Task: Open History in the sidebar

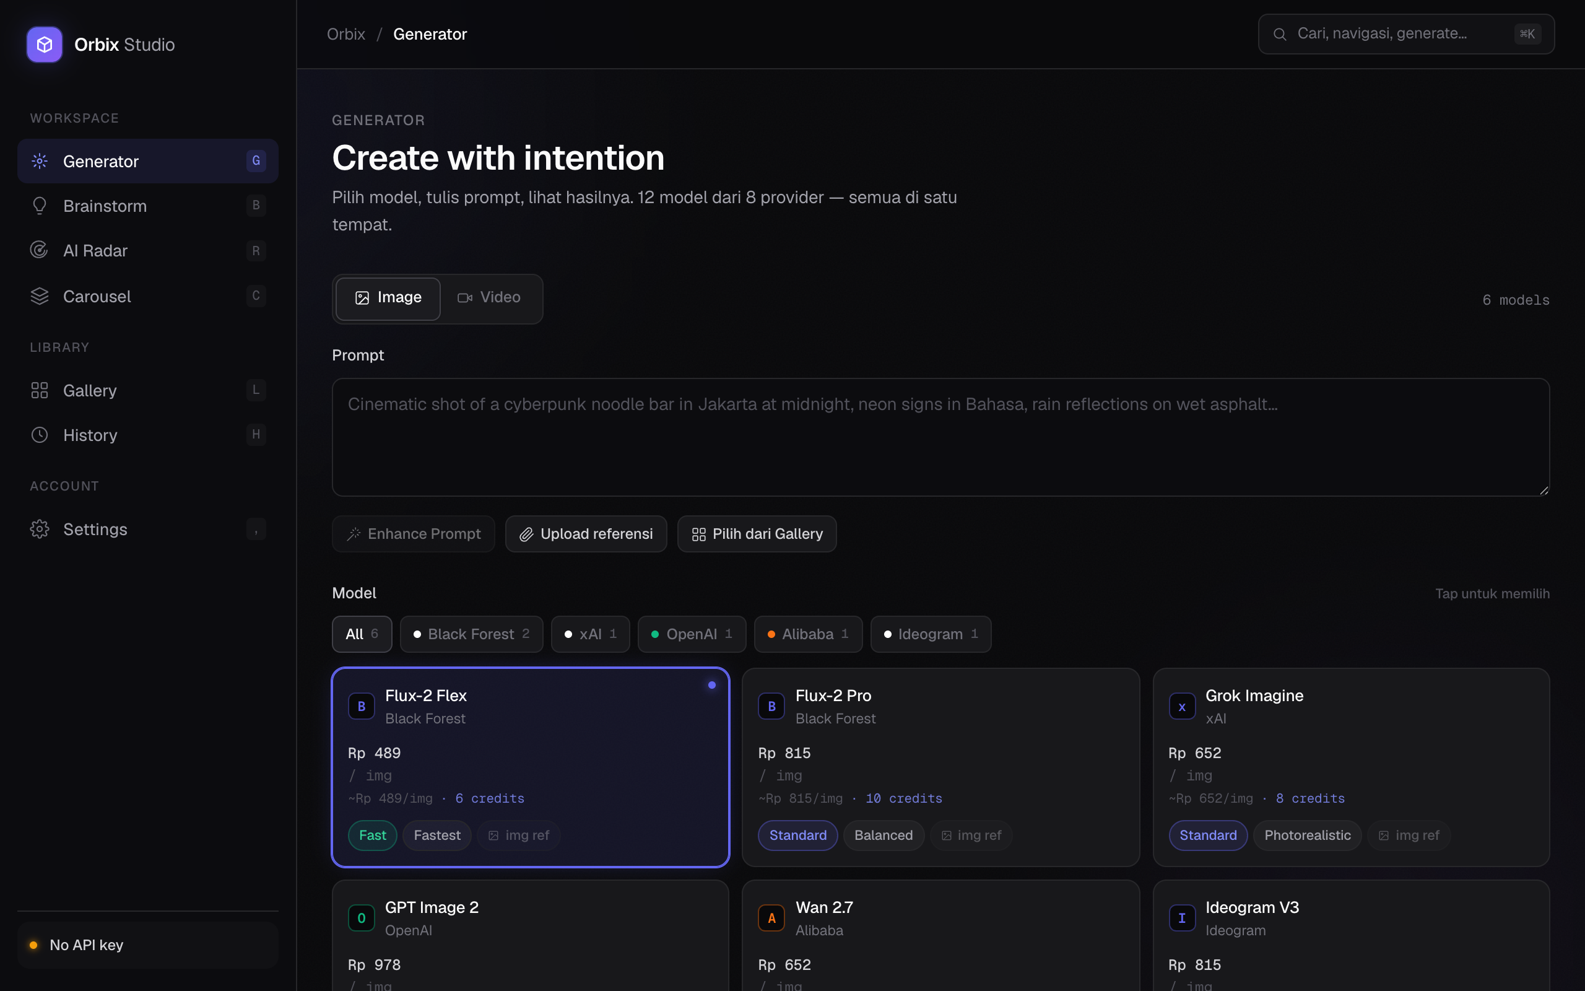Action: click(x=148, y=435)
